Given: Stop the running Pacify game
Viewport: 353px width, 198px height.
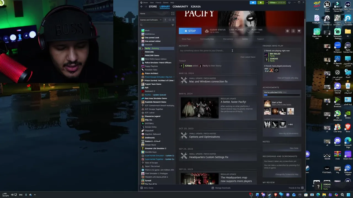Looking at the screenshot, I should [x=190, y=31].
